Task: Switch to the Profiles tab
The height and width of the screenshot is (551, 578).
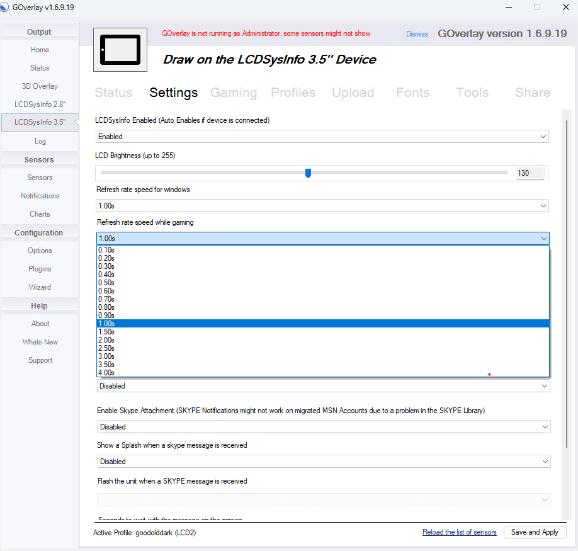Action: click(293, 93)
